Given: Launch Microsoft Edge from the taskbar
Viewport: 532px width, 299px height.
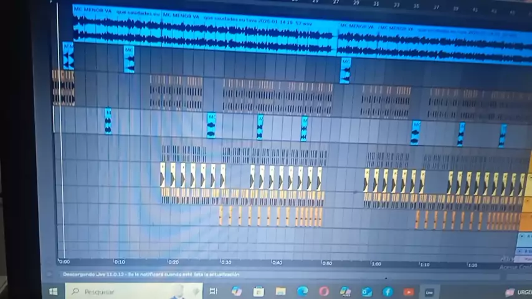Looking at the screenshot, I should point(302,291).
